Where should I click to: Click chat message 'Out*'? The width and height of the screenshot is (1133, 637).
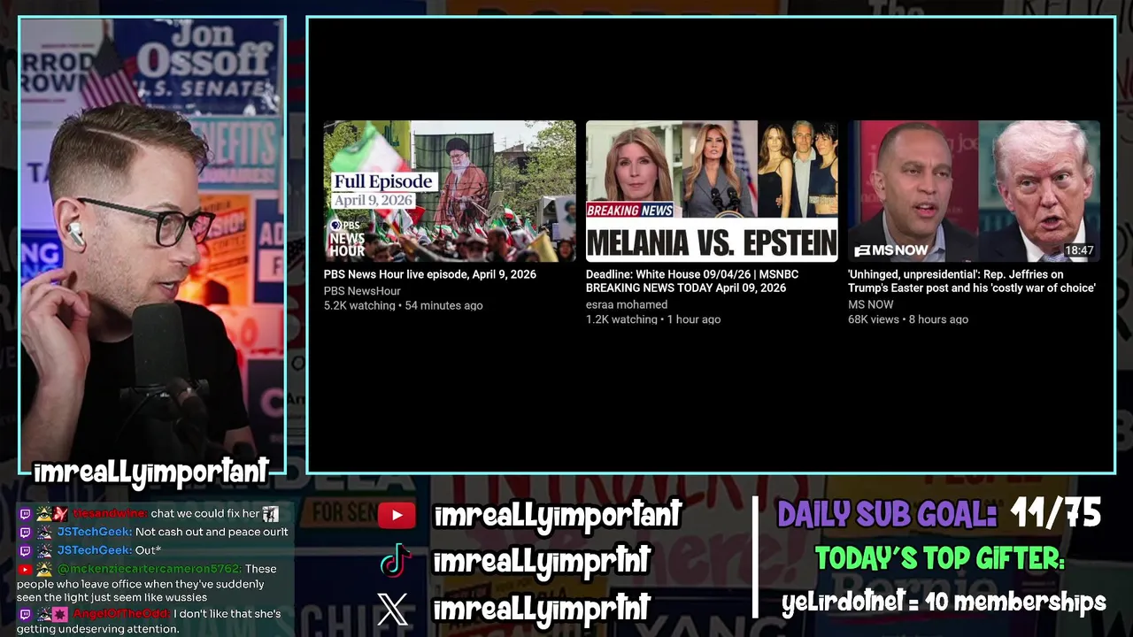click(148, 550)
